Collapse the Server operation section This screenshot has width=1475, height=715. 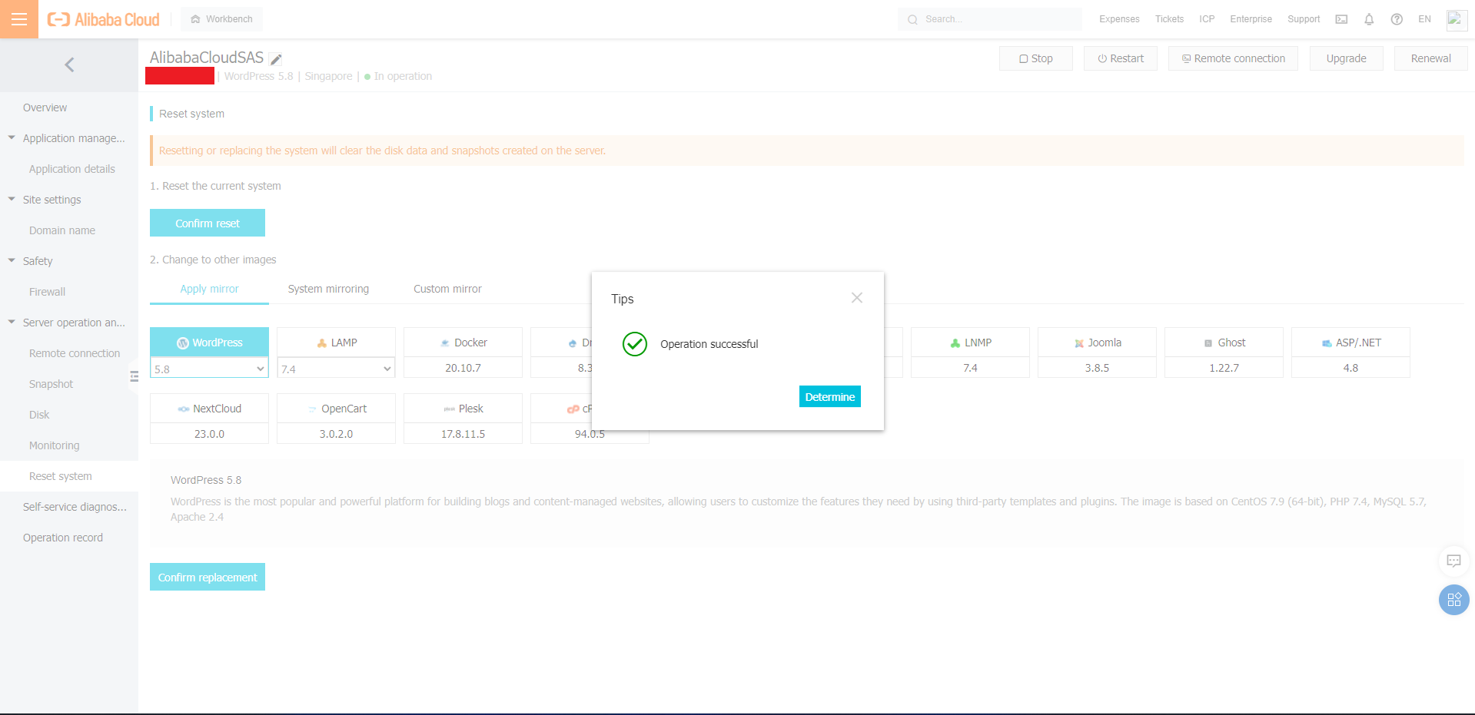pos(12,323)
